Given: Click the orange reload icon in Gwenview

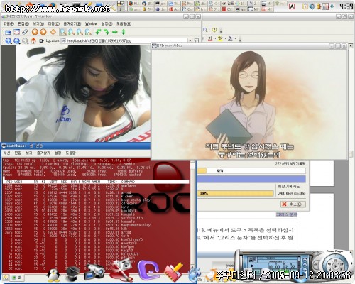Looking at the screenshot, I should coord(53,32).
